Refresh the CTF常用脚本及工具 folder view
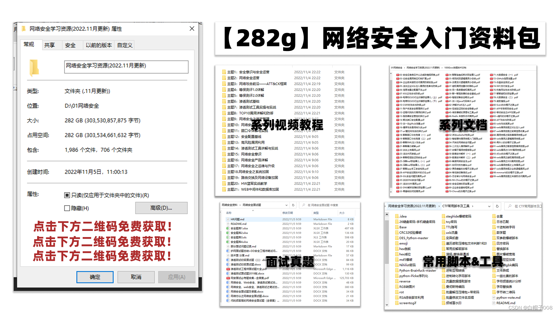Viewport: 557px width, 313px height. pos(497,206)
